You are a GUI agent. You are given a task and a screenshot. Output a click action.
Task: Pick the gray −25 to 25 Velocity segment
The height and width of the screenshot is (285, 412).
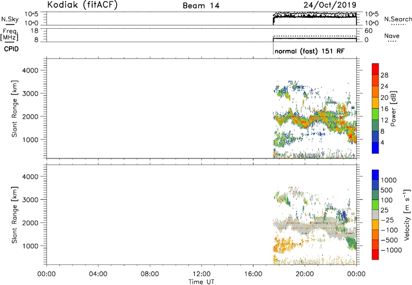point(375,215)
